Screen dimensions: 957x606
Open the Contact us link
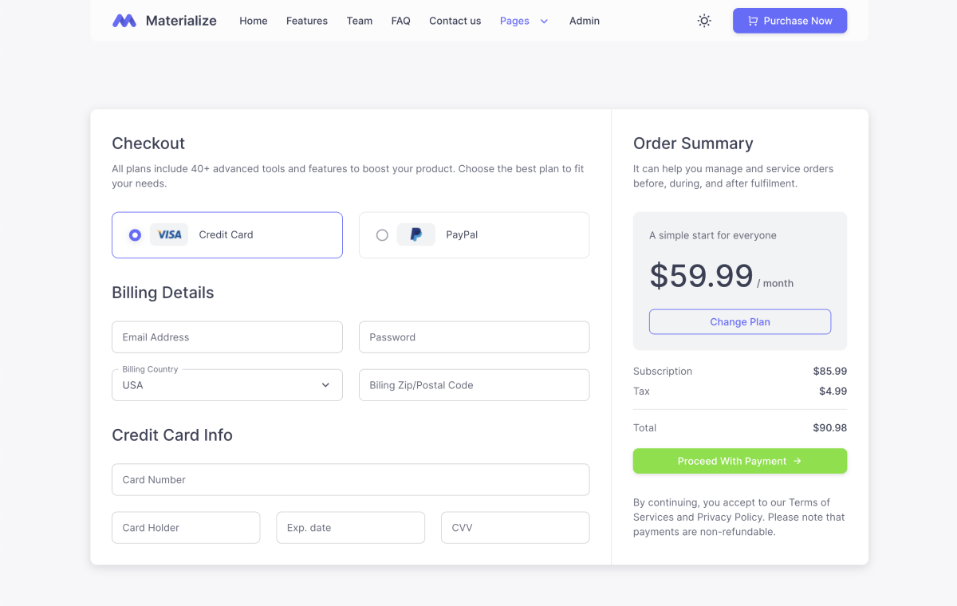click(x=455, y=21)
